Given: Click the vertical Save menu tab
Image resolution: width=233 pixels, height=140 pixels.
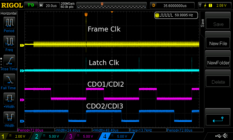Looking at the screenshot, I should click(202, 23).
